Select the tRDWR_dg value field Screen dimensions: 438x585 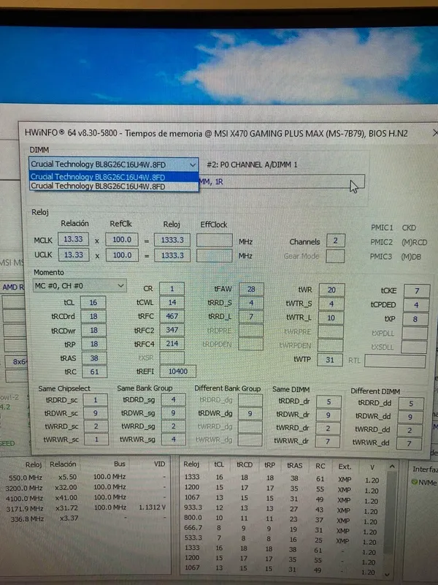(250, 413)
